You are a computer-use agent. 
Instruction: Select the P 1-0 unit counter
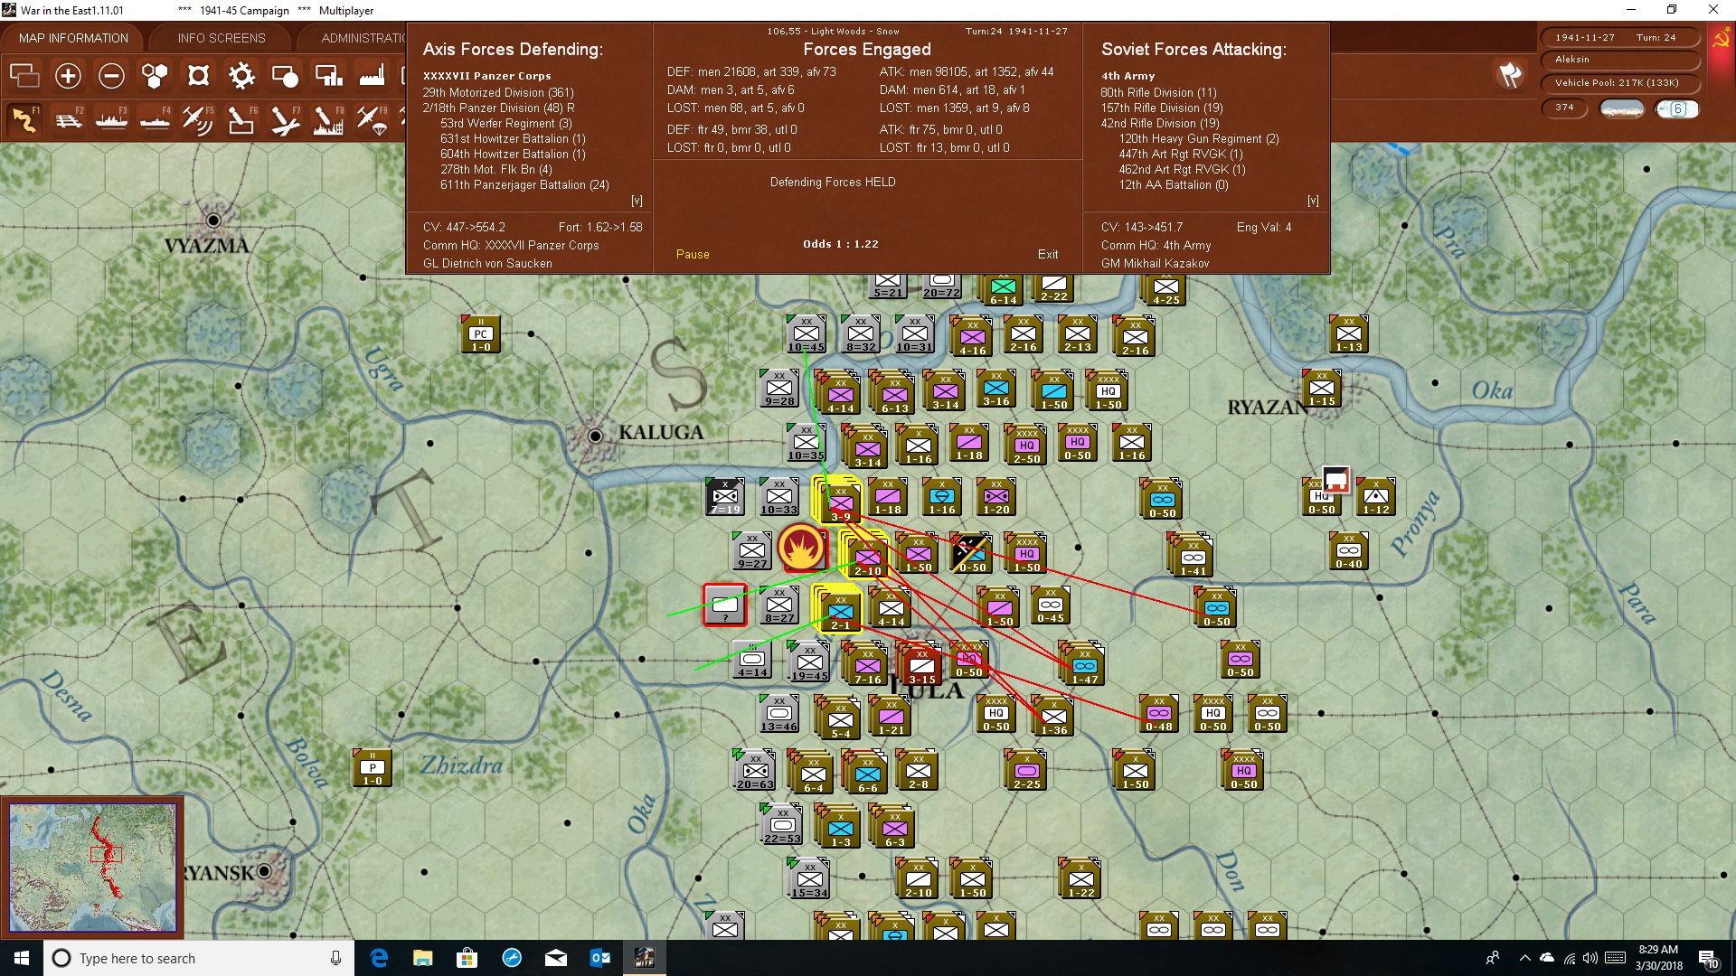373,768
